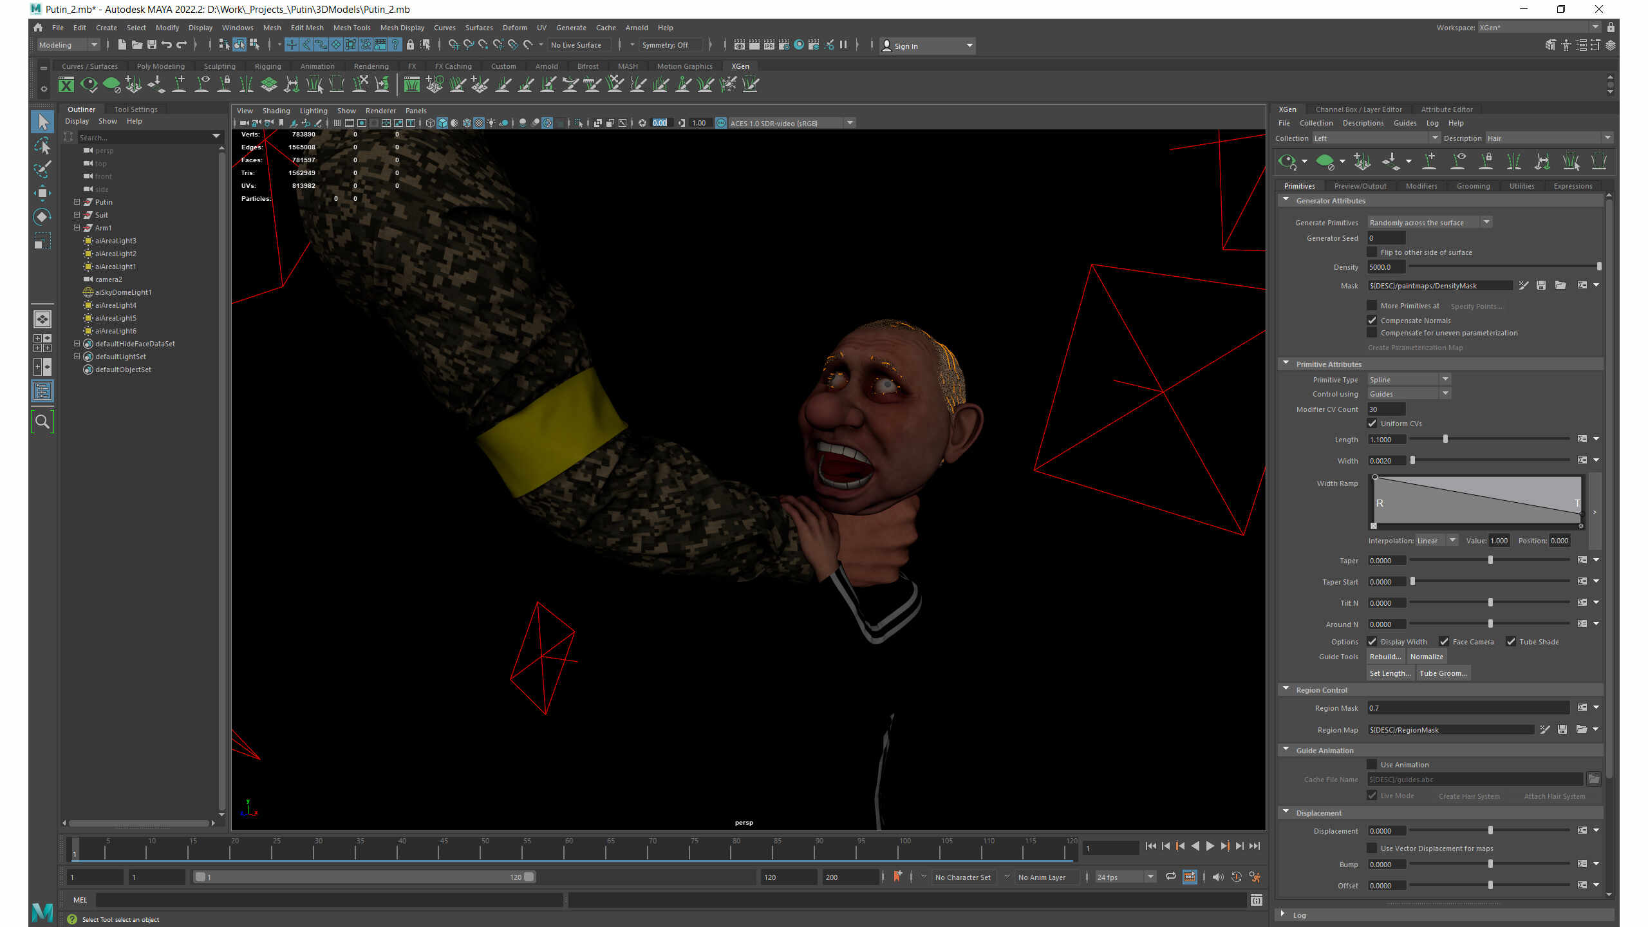Viewport: 1648px width, 927px height.
Task: Select the Move tool in toolbox
Action: [42, 193]
